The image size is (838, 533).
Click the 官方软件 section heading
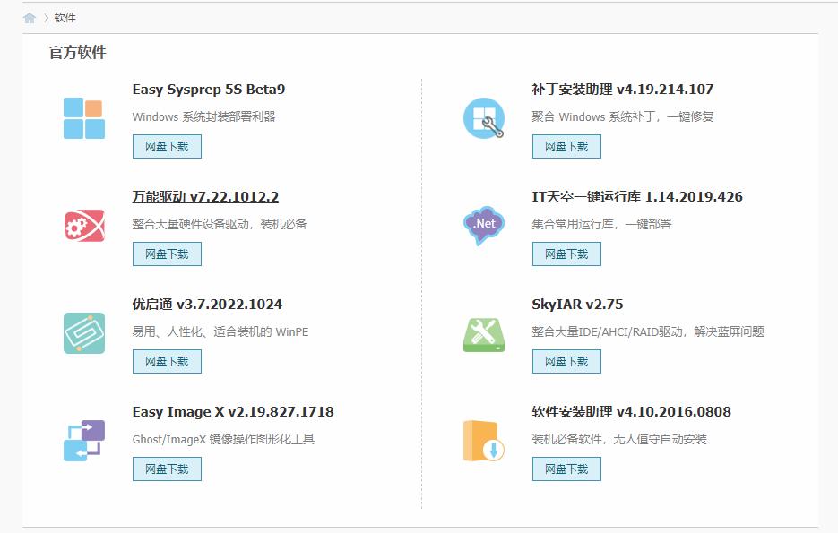tap(77, 52)
